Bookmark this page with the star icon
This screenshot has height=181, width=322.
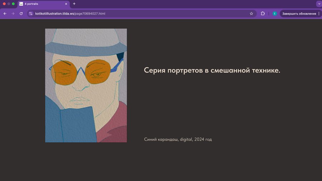coord(251,14)
